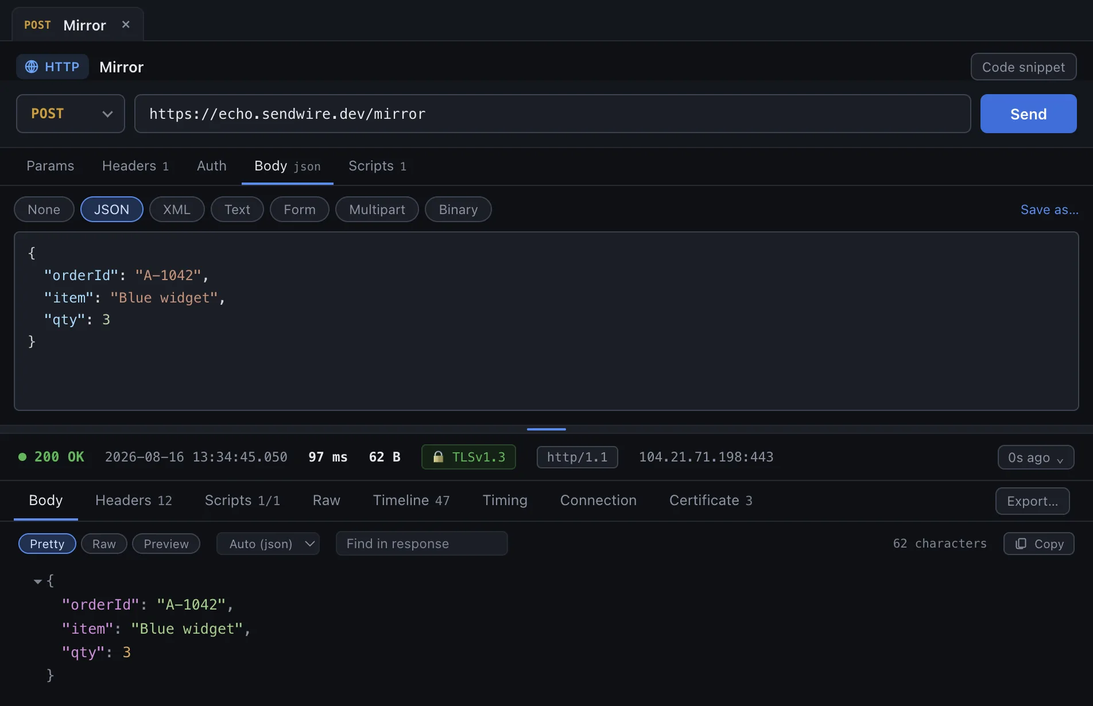This screenshot has height=706, width=1093.
Task: Select the Binary body type
Action: point(458,210)
